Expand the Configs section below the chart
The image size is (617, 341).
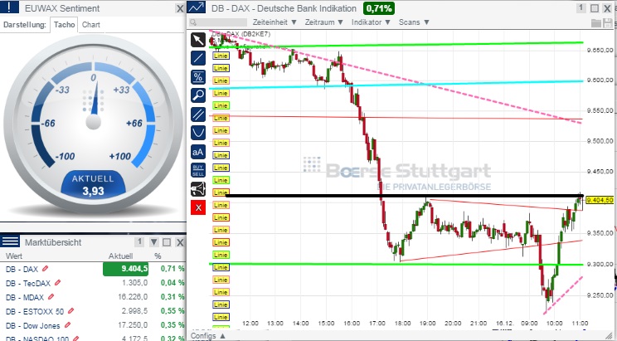click(x=208, y=336)
